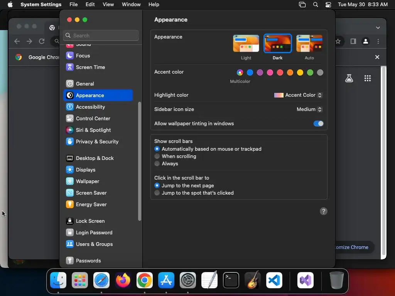This screenshot has width=395, height=296.
Task: Open General settings pane
Action: (x=98, y=84)
